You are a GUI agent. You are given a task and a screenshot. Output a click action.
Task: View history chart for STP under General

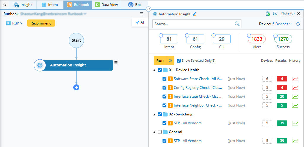(x=295, y=141)
